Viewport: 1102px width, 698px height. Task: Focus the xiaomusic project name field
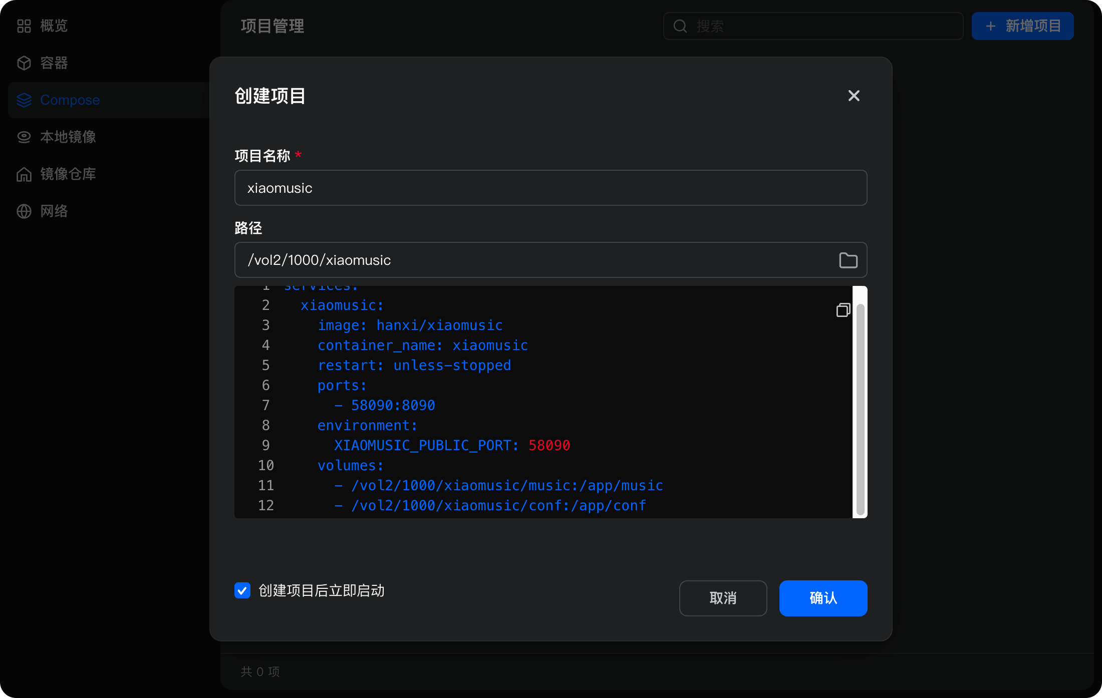[x=550, y=188]
